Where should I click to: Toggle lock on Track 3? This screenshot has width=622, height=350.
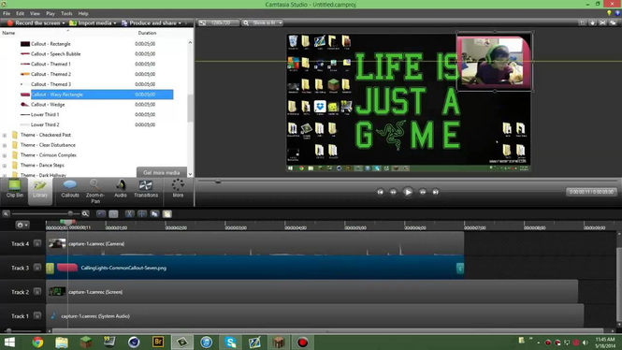click(36, 268)
